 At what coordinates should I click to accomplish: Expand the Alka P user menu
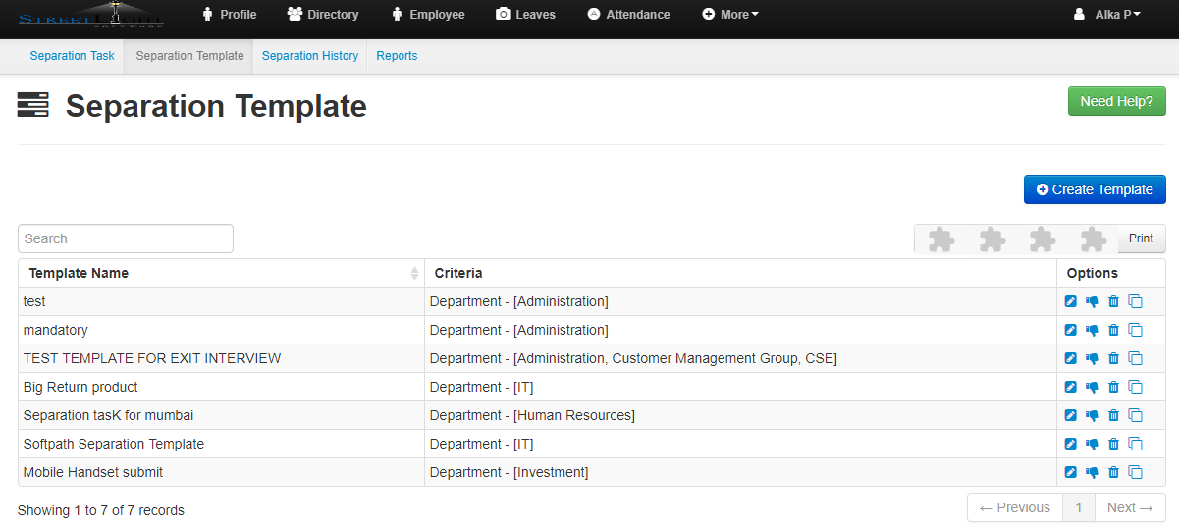1107,15
